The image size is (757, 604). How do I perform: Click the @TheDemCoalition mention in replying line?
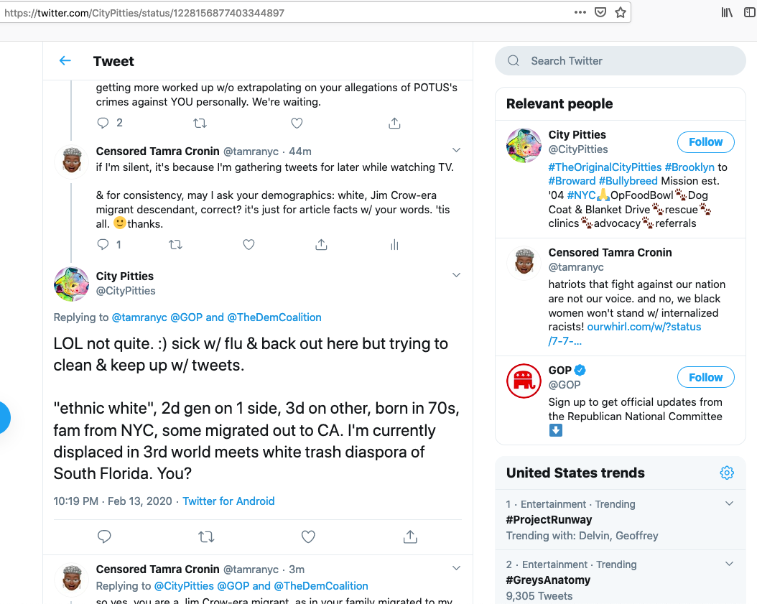tap(274, 317)
